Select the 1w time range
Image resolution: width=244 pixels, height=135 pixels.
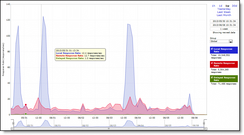pos(227,6)
